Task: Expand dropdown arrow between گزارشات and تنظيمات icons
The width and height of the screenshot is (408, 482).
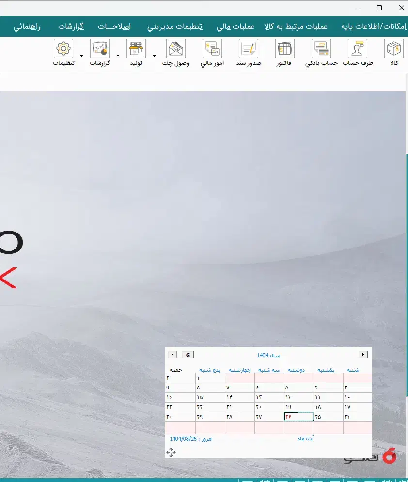Action: point(81,56)
